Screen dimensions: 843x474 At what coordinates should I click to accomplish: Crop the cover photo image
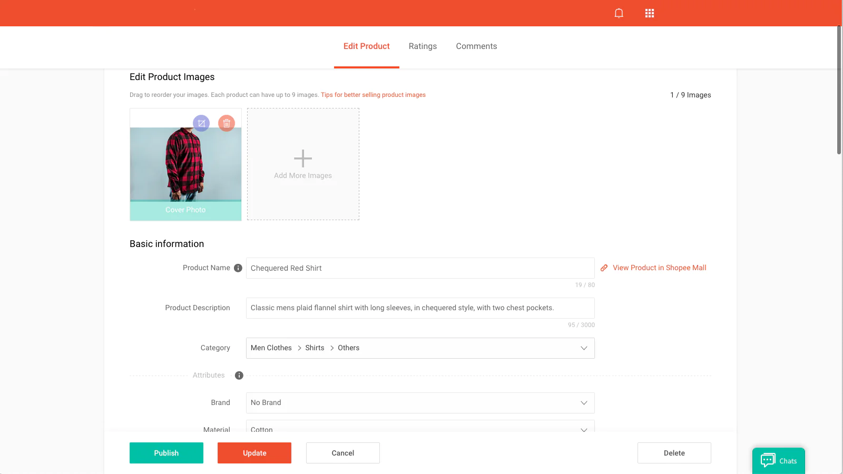click(201, 123)
